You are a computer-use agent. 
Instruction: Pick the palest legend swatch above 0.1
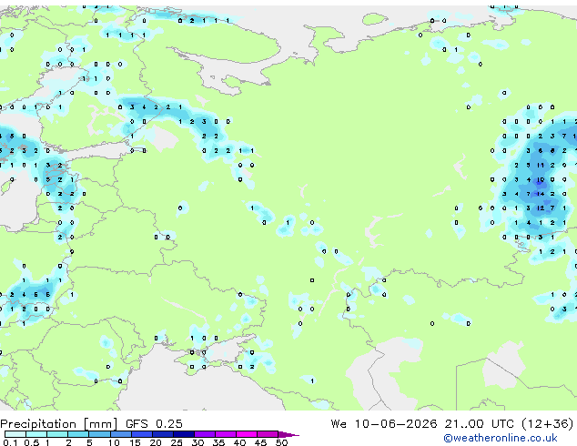[15, 434]
